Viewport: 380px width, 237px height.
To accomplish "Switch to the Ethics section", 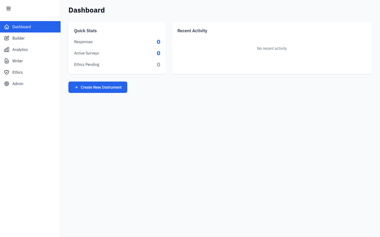I will click(18, 72).
